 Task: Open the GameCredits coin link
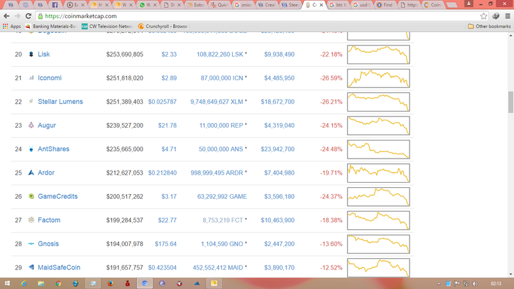(58, 196)
